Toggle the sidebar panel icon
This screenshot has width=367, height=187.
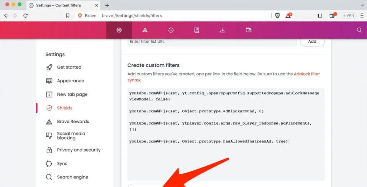320,15
